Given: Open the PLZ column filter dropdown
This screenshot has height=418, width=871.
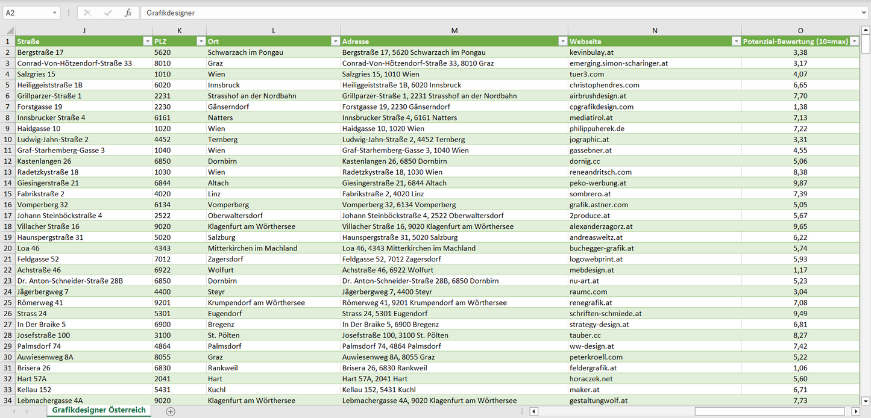Looking at the screenshot, I should click(201, 42).
